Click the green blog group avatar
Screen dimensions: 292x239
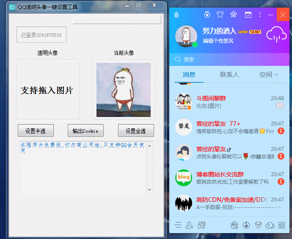[184, 178]
